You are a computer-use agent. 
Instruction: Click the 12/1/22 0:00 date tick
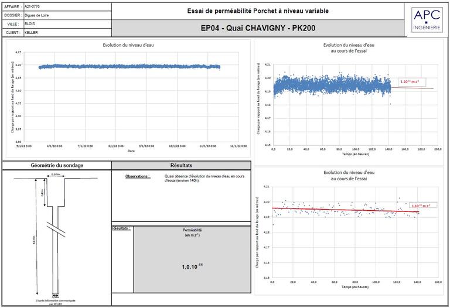[x=239, y=146]
